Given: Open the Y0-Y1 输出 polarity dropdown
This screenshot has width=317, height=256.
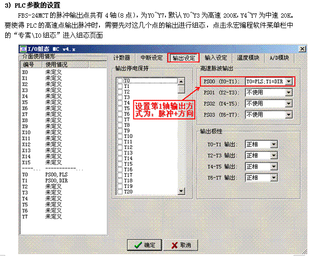Looking at the screenshot, I should point(273,144).
